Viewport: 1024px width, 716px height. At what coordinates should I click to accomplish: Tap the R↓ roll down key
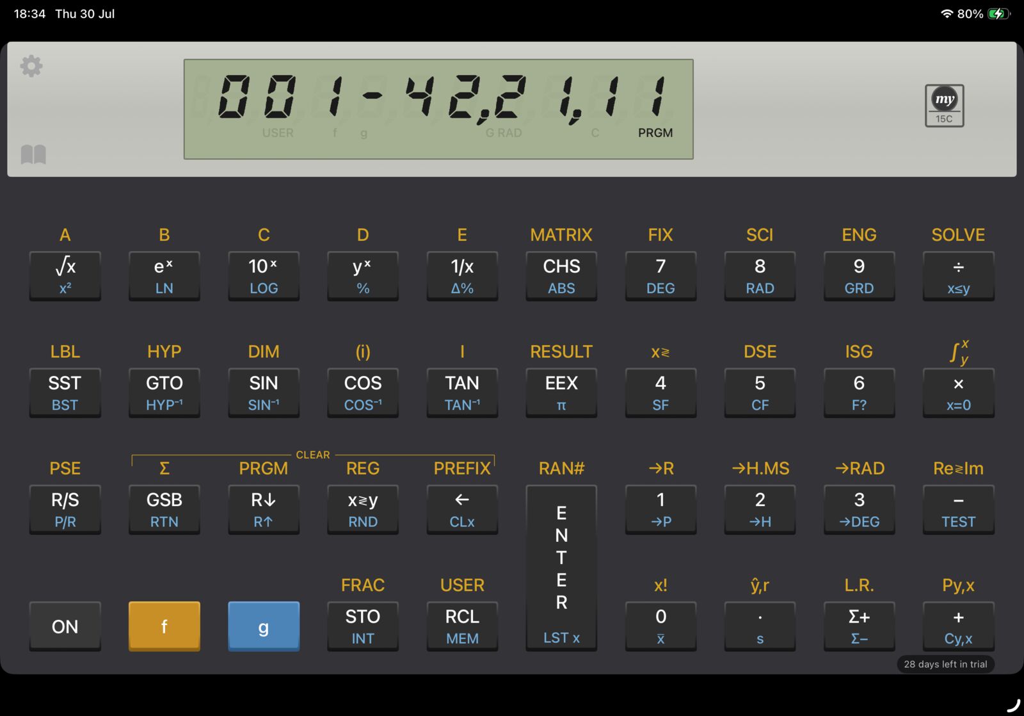[264, 510]
